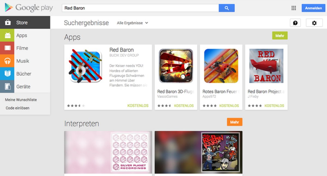The width and height of the screenshot is (327, 176).
Task: Click the green Mehr button for Apps
Action: (x=280, y=36)
